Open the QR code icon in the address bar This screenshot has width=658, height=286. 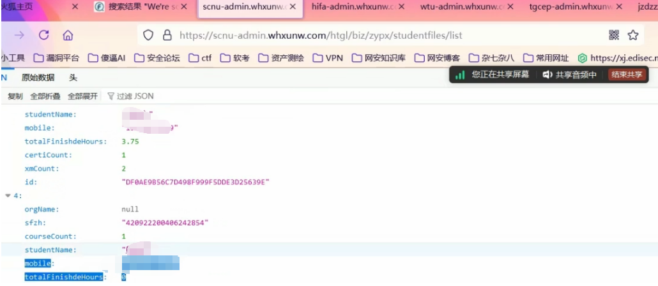coord(614,35)
